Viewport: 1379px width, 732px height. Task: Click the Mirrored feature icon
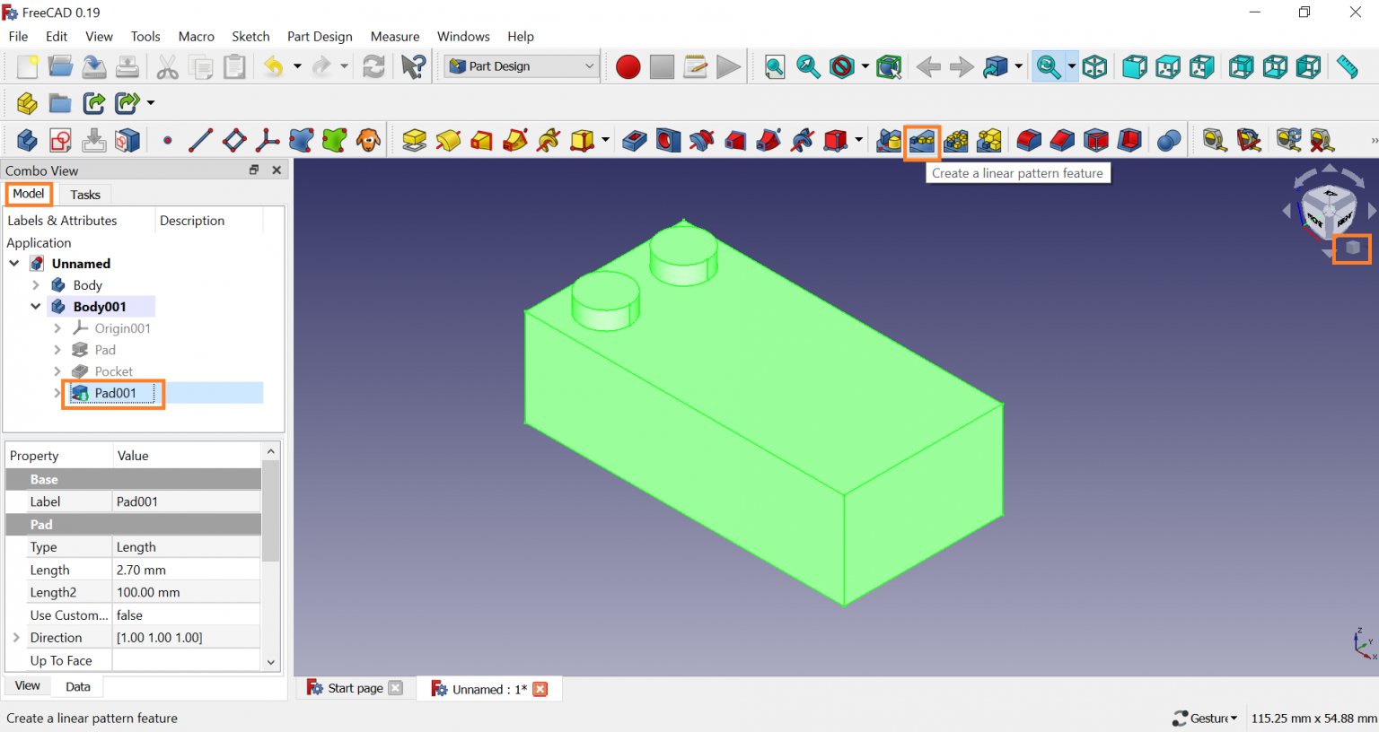click(x=889, y=141)
